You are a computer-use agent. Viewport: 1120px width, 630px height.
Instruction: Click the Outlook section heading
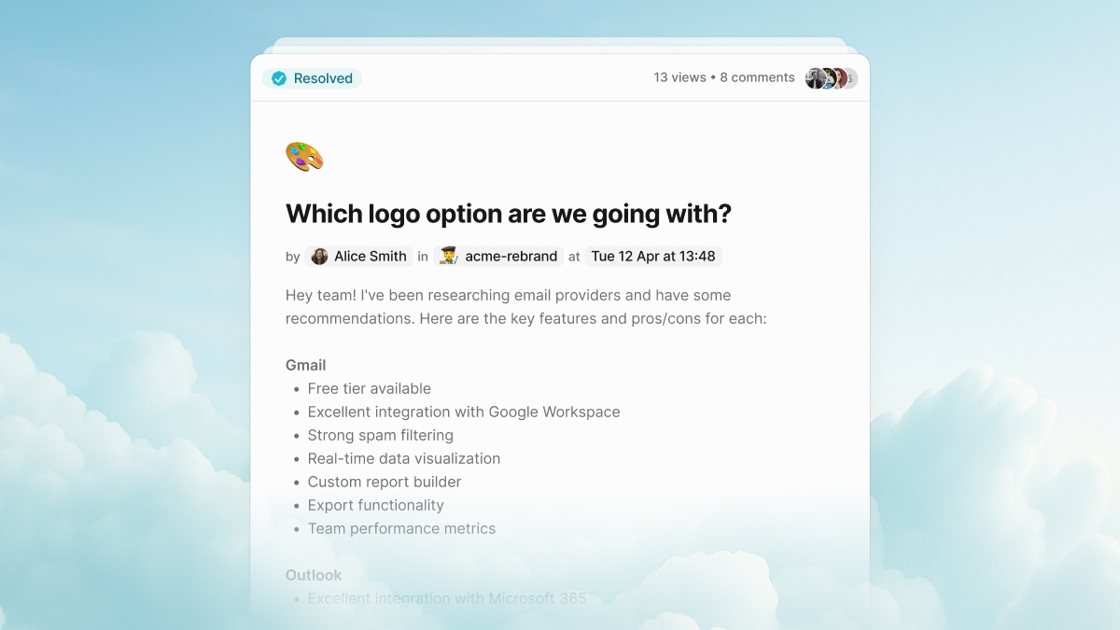point(314,575)
